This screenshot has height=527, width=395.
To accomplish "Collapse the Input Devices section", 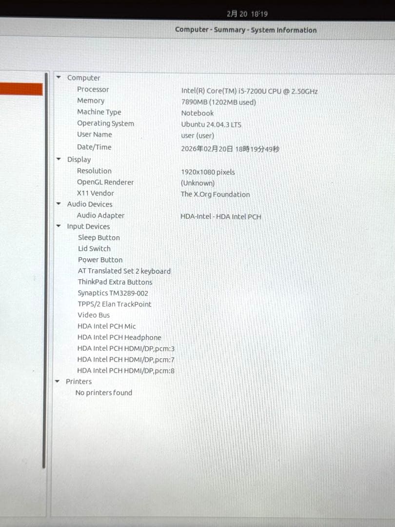I will click(59, 226).
